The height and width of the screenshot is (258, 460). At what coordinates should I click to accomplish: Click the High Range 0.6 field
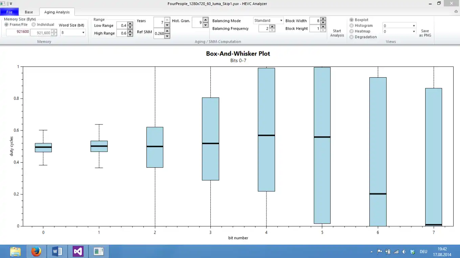point(122,33)
